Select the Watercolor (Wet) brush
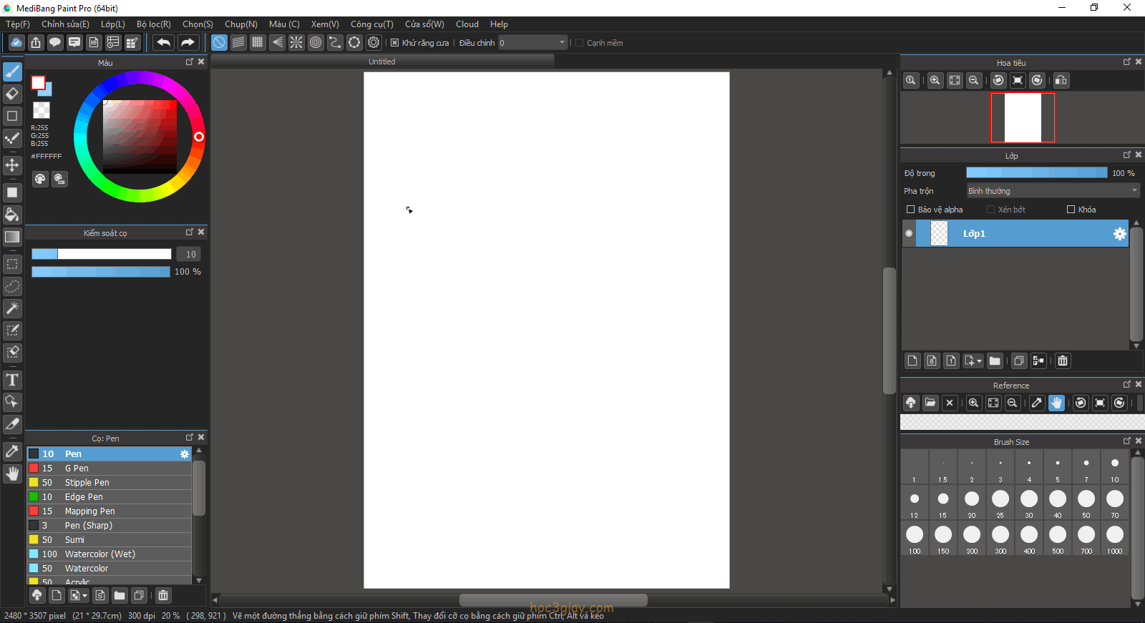The height and width of the screenshot is (623, 1145). (x=99, y=554)
